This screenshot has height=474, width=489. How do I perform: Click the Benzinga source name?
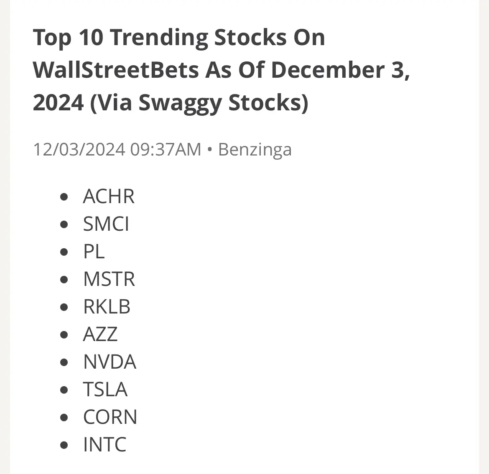[x=255, y=149]
